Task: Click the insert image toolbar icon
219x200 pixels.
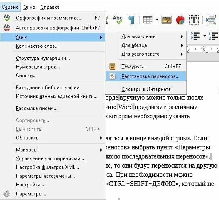Action: tap(167, 20)
